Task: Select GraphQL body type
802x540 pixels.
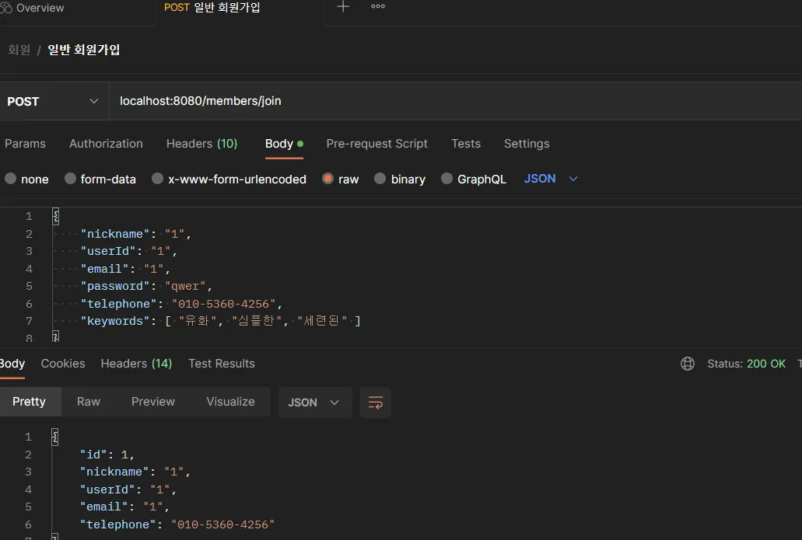Action: click(x=447, y=179)
